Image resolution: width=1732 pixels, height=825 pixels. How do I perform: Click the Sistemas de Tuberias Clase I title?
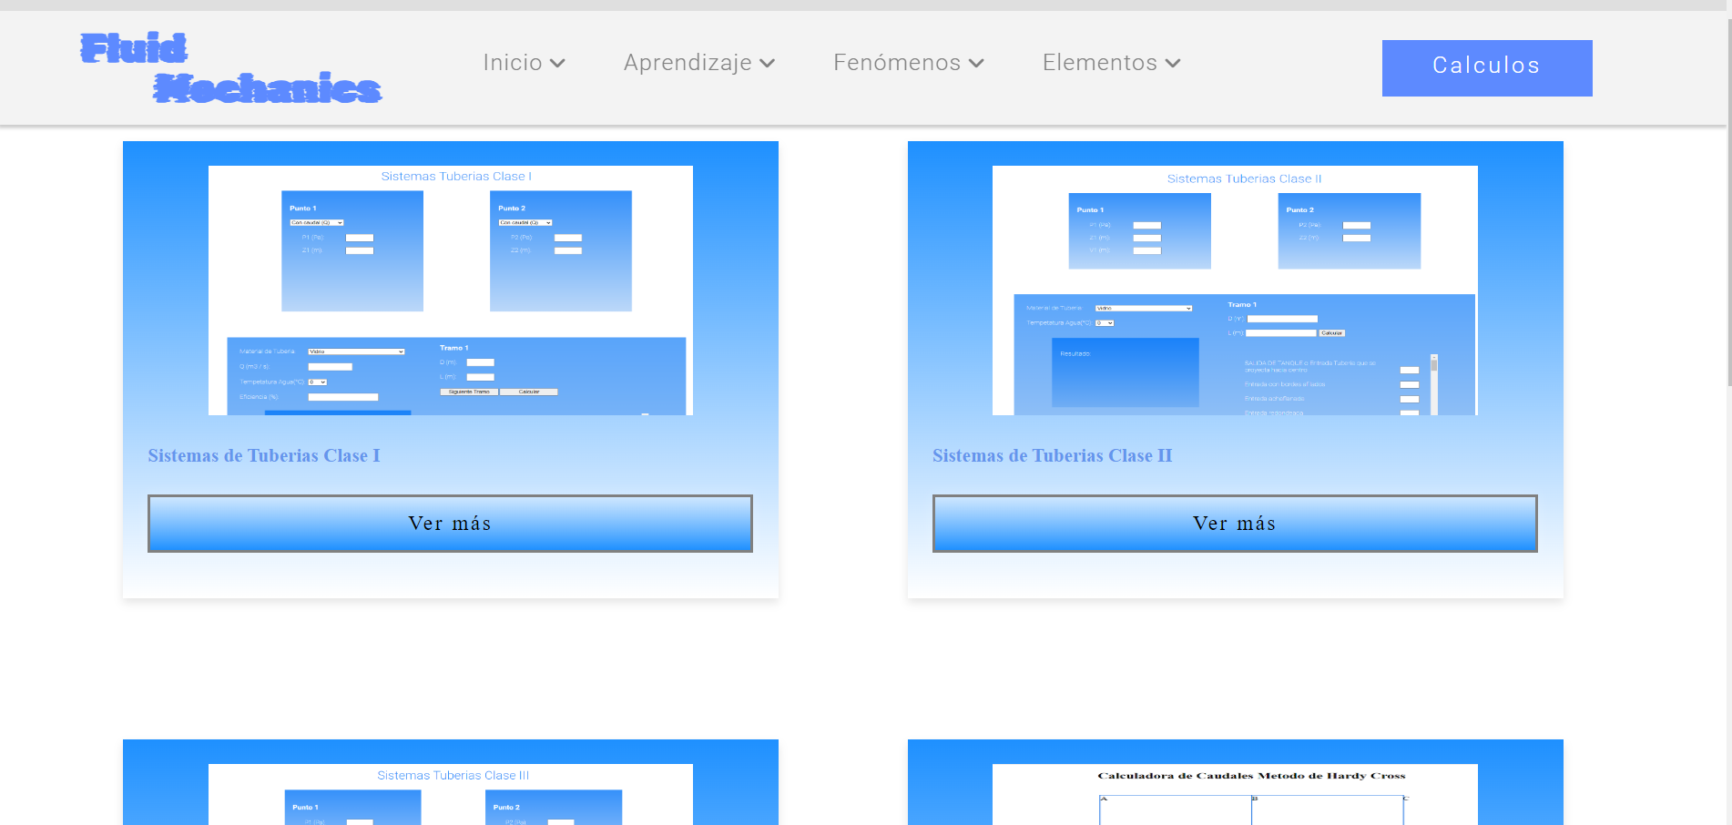point(264,455)
